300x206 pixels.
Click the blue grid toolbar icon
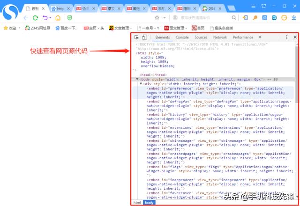[x=264, y=18]
